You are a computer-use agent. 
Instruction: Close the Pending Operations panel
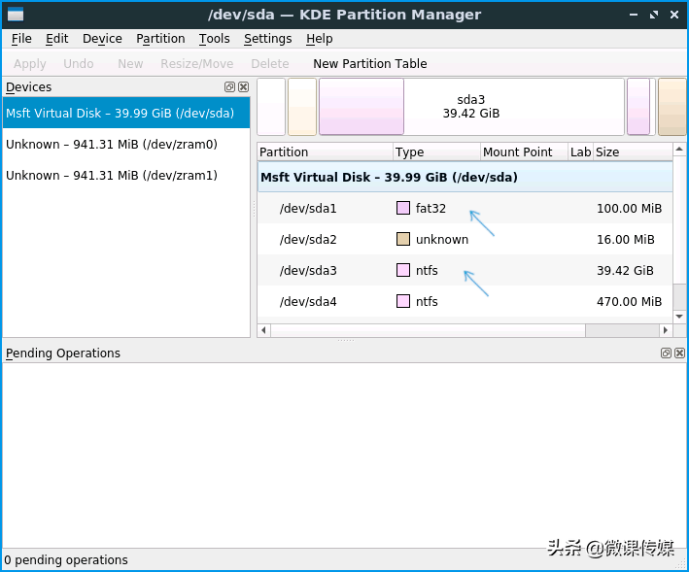[x=680, y=353]
